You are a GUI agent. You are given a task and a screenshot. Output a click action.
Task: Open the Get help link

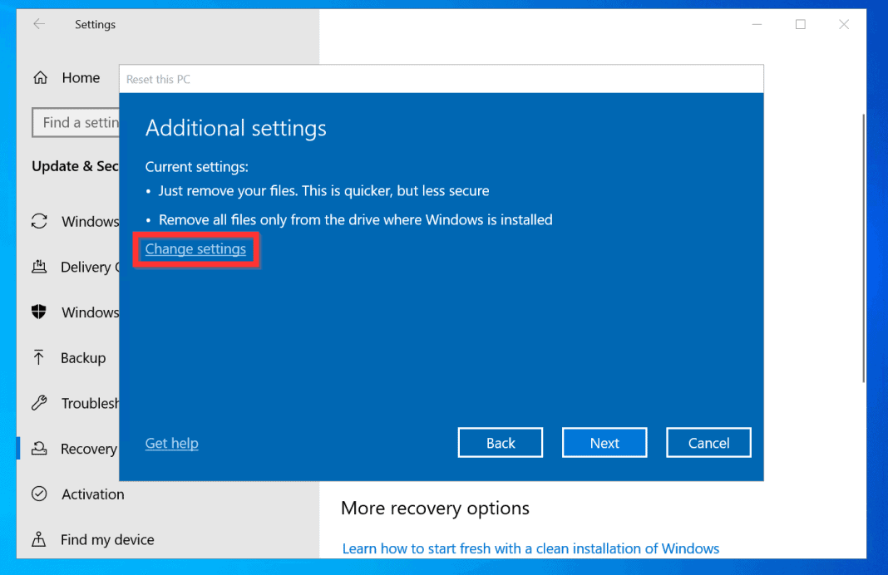click(171, 444)
